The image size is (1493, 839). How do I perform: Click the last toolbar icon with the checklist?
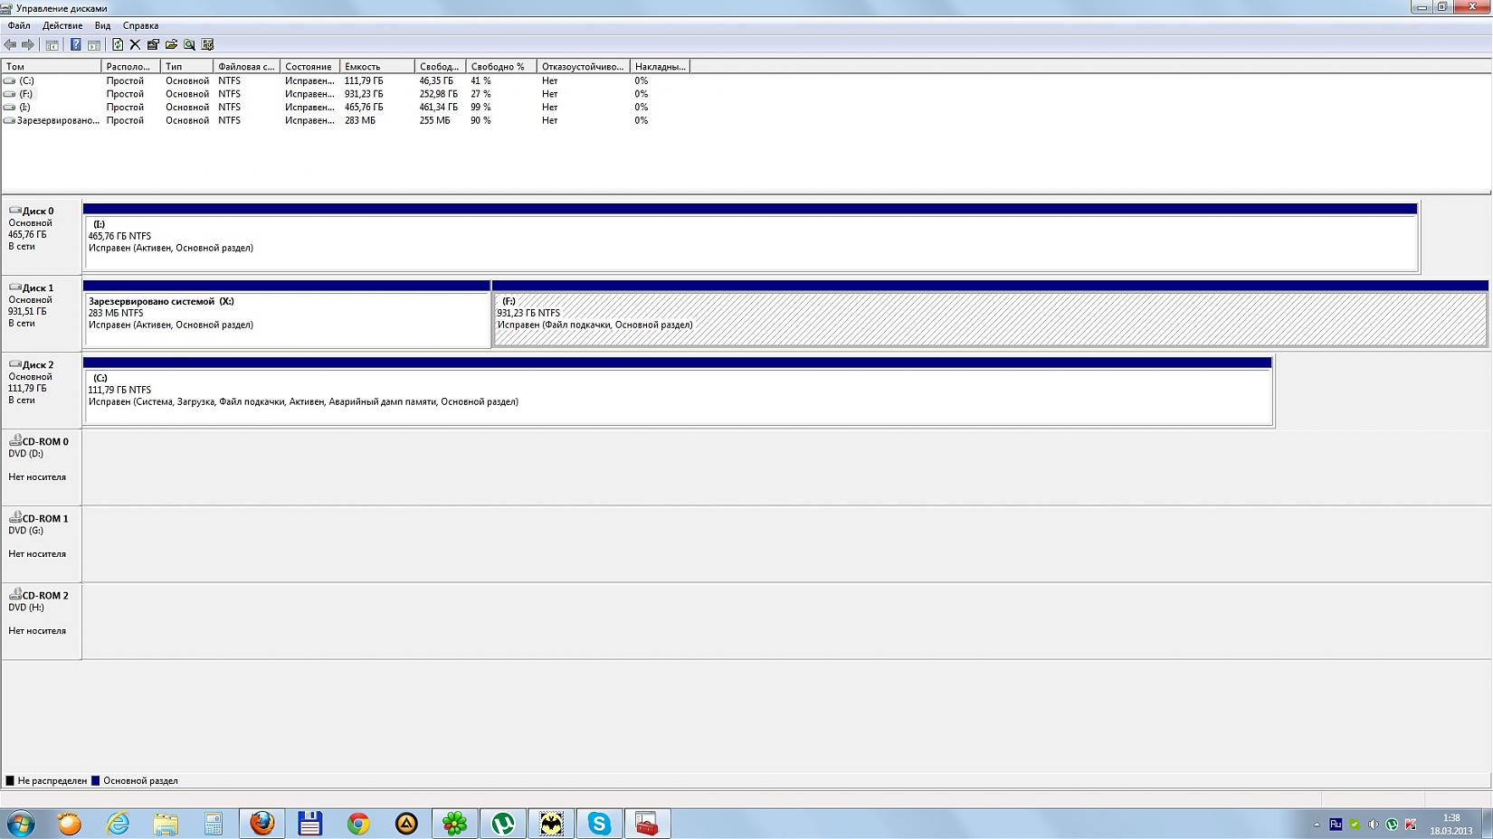click(x=207, y=44)
